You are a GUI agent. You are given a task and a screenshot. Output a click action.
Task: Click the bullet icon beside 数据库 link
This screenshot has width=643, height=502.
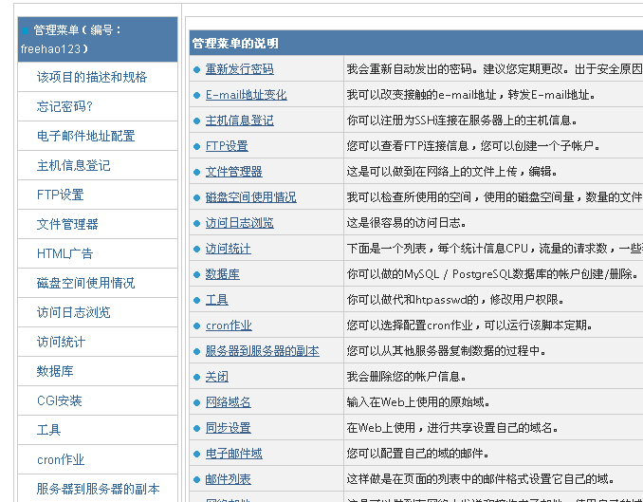tap(196, 274)
